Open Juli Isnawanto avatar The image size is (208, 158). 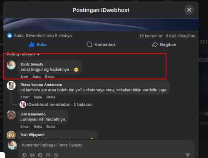tap(11, 115)
